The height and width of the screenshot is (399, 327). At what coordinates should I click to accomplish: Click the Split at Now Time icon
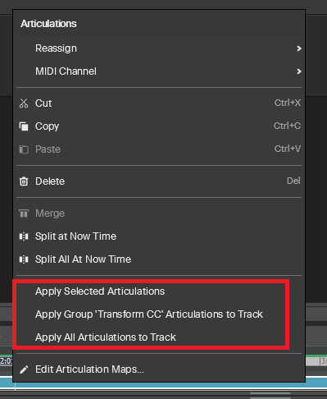coord(24,236)
